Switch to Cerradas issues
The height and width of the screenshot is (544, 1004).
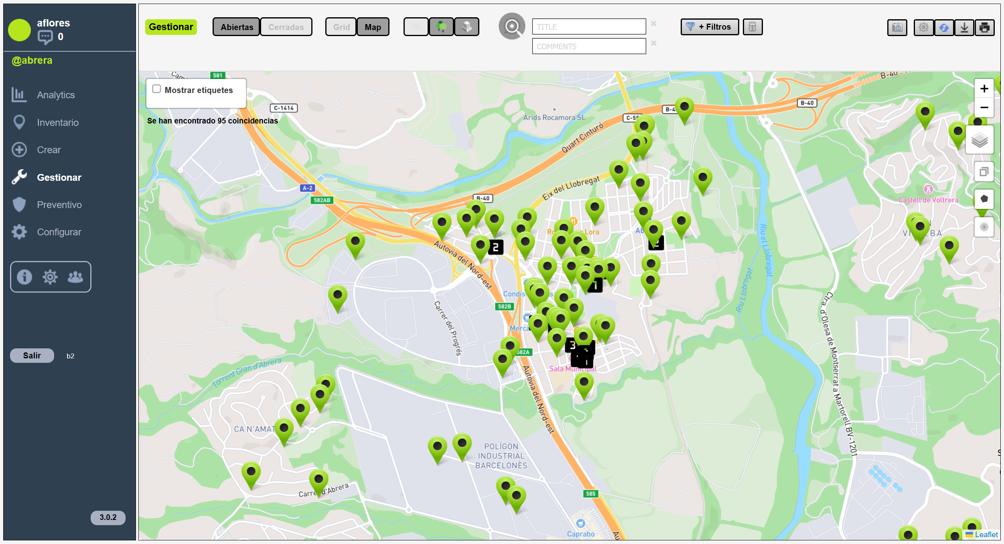(286, 27)
